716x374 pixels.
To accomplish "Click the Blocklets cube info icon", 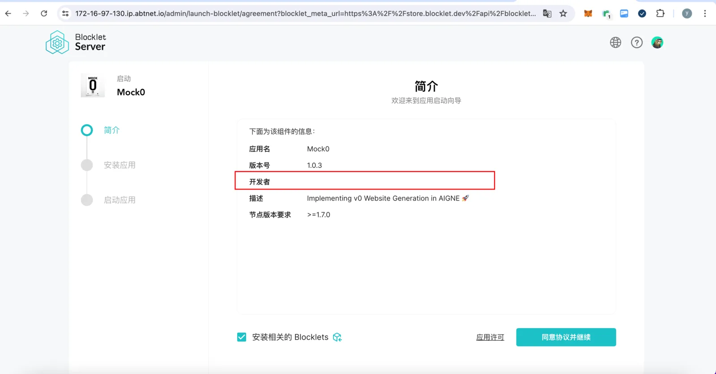I will pos(337,337).
